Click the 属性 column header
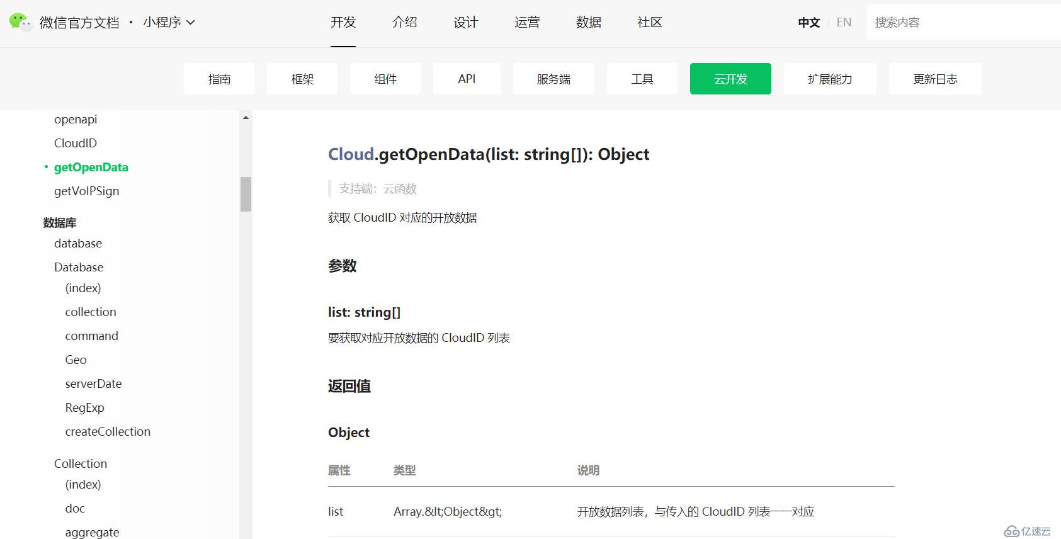This screenshot has height=539, width=1061. tap(339, 470)
